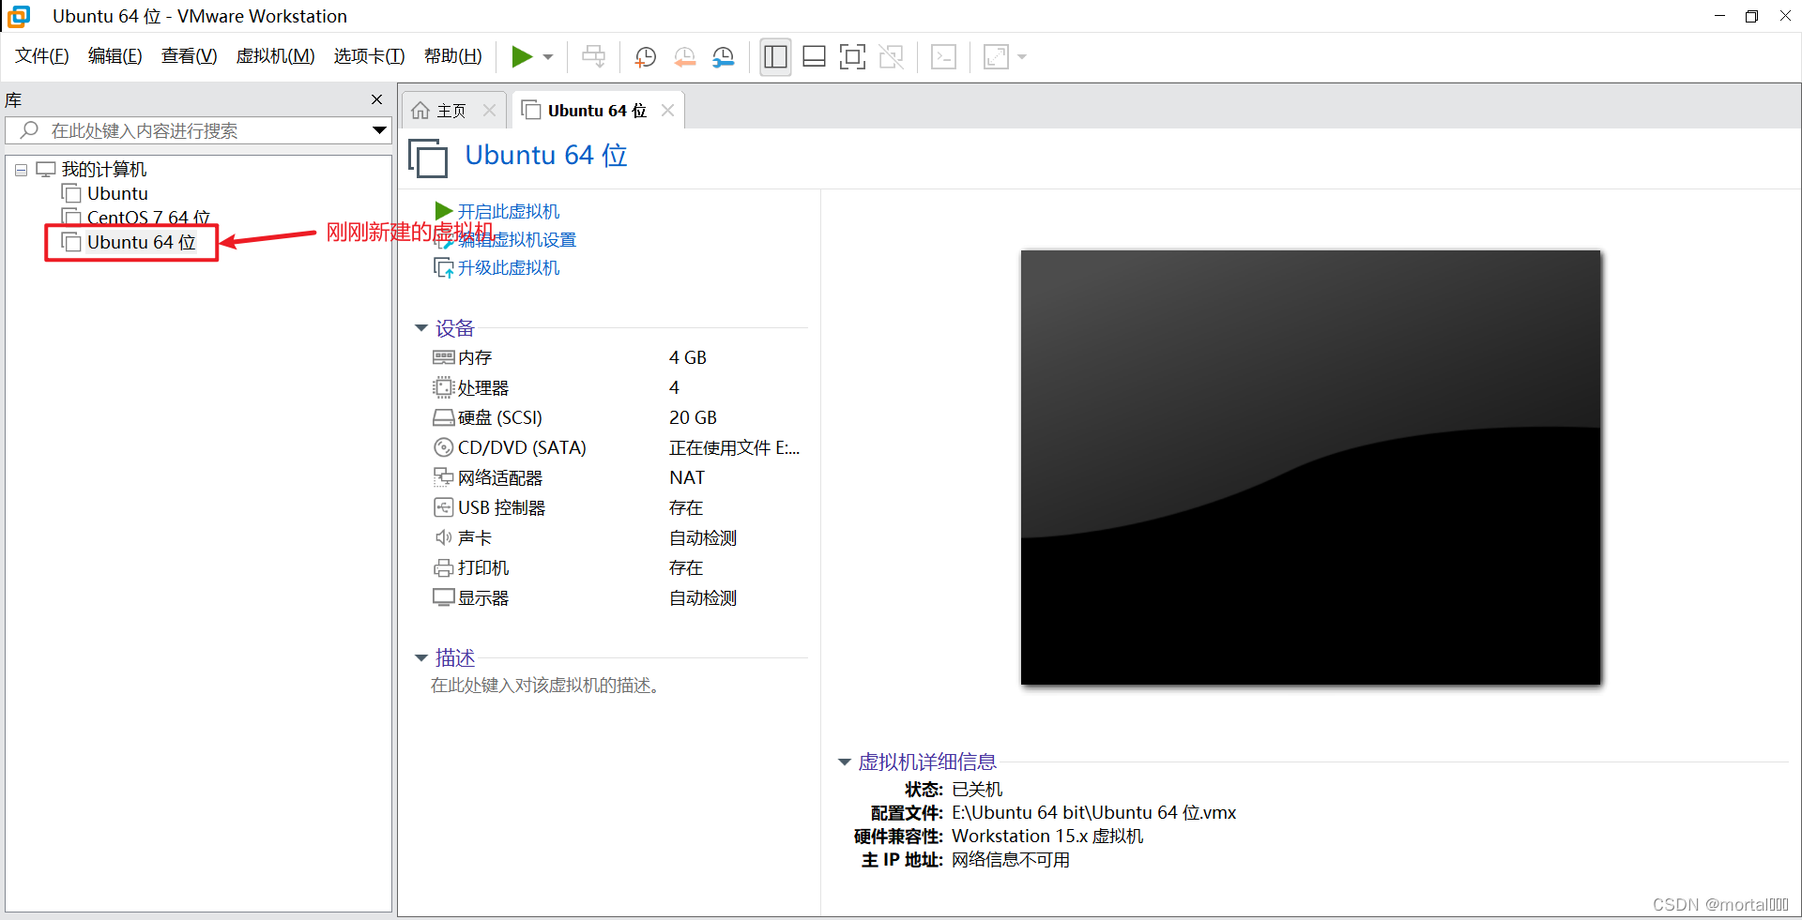Open the 选项卡(T) menu
This screenshot has height=920, width=1802.
[x=370, y=56]
